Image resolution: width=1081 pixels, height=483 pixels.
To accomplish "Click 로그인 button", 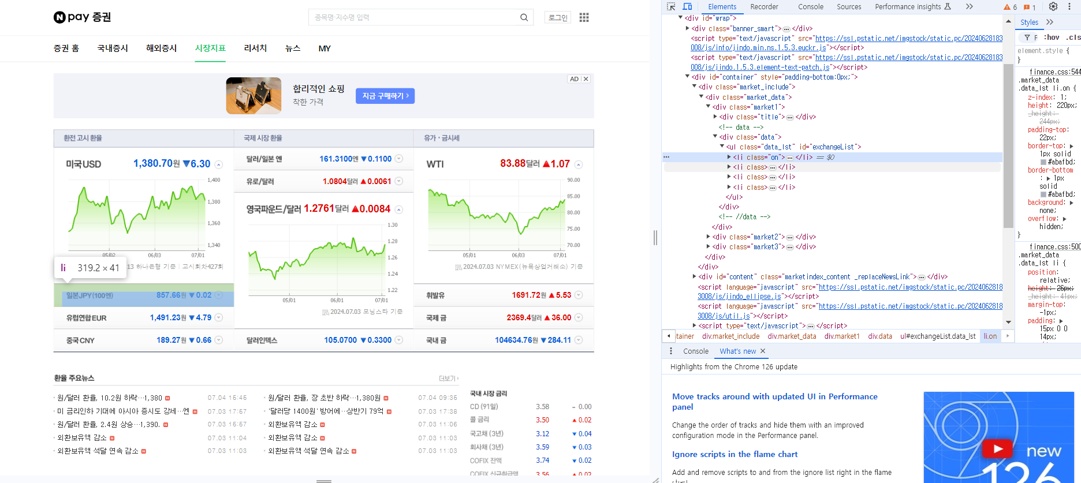I will pos(557,17).
